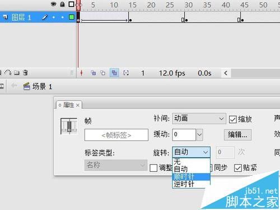The image size is (280, 210).
Task: Toggle lock dot for 图层 1
Action: (x=63, y=17)
